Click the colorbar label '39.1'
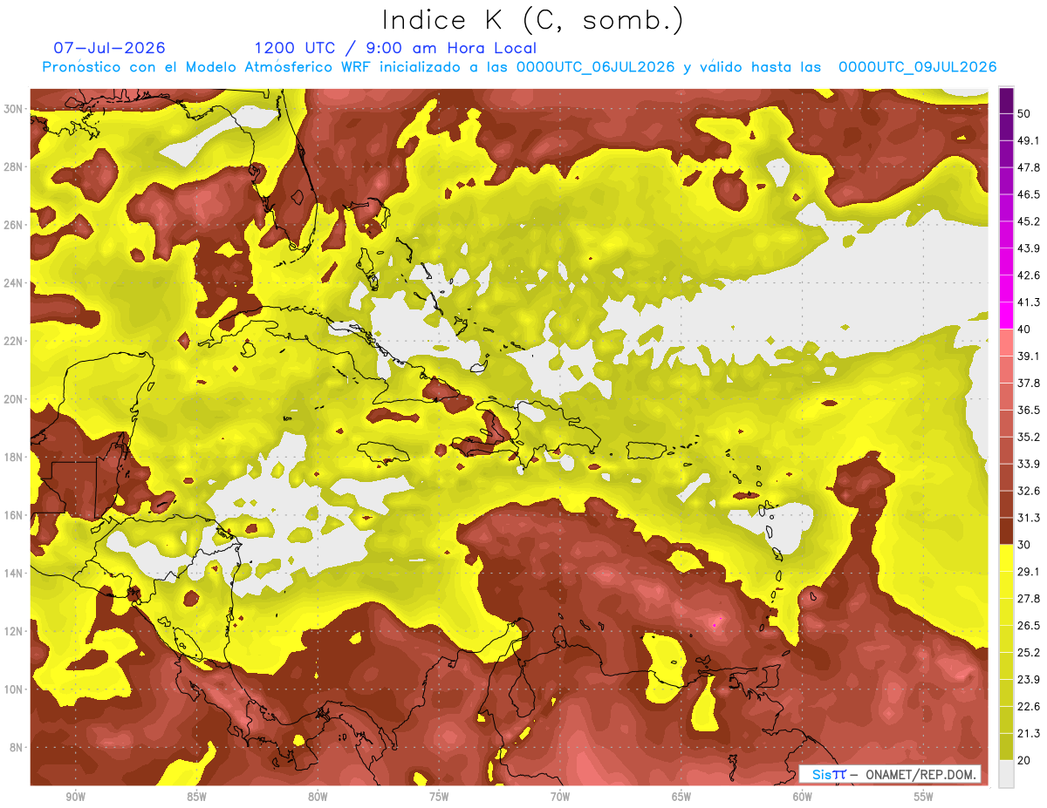This screenshot has width=1047, height=808. coord(1029,356)
